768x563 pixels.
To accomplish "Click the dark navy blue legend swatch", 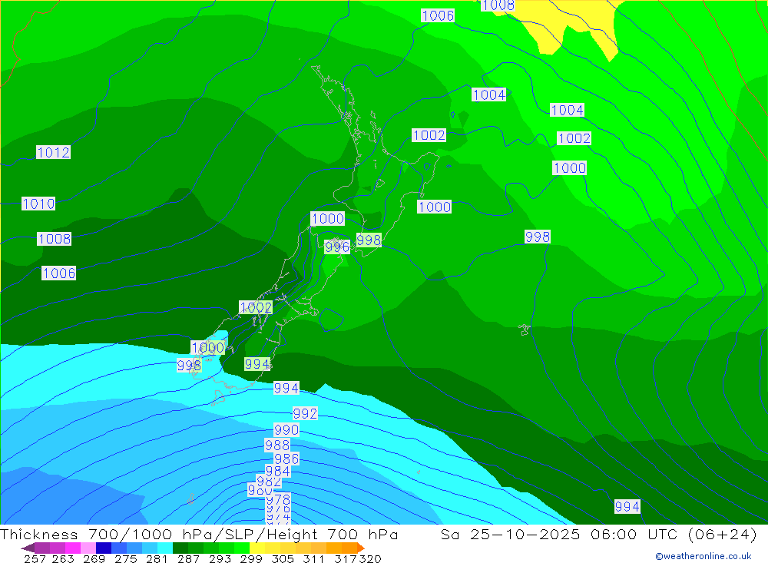I will tap(104, 548).
